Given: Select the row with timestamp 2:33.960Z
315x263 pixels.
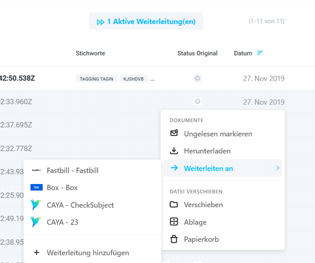Looking at the screenshot, I should point(158,102).
